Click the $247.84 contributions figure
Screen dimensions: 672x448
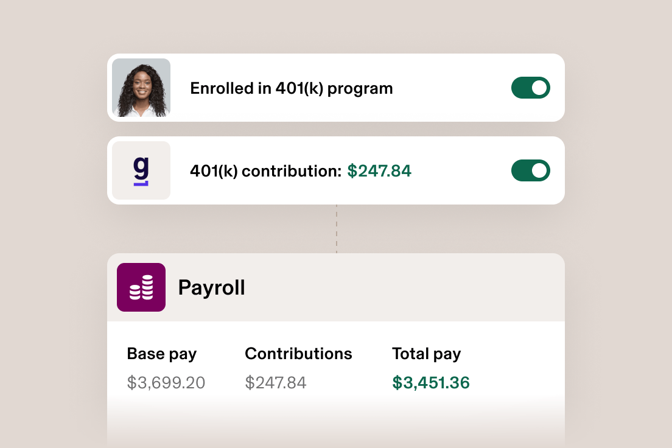(276, 382)
